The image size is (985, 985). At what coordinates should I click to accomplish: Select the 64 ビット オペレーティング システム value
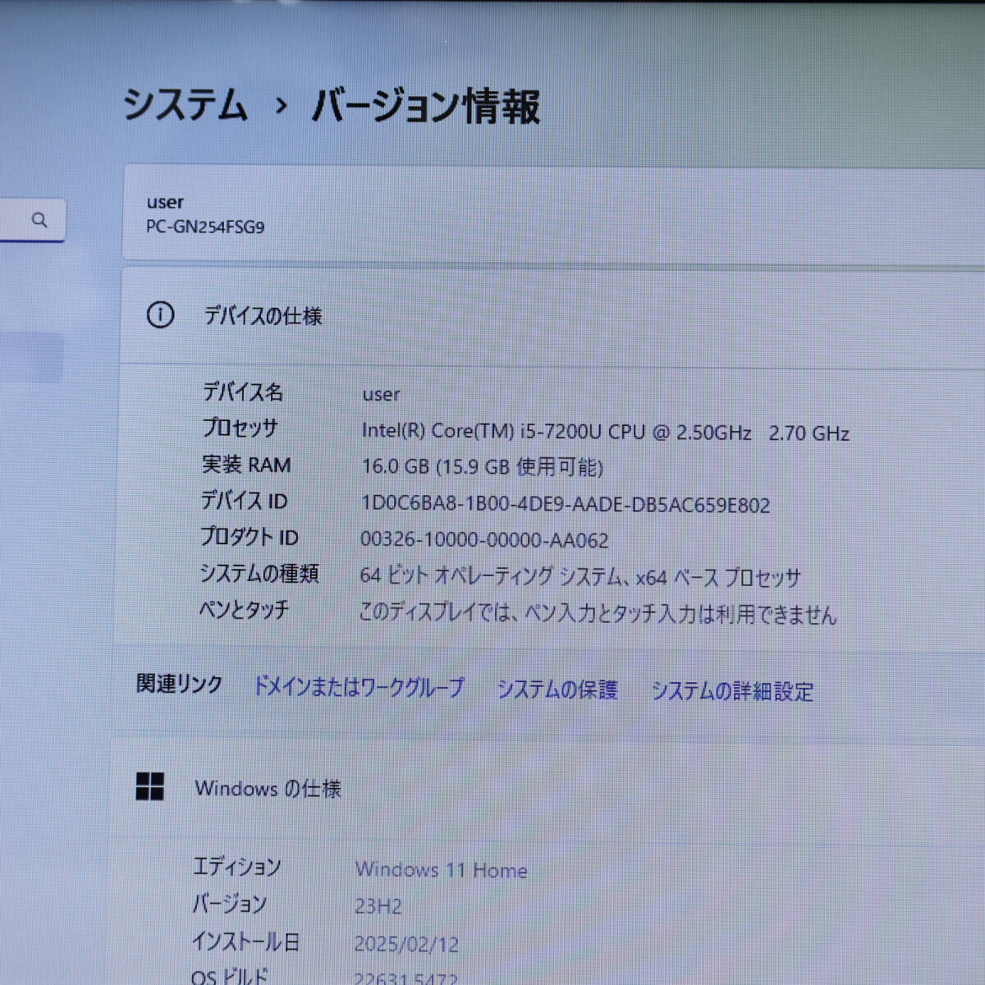pos(580,576)
